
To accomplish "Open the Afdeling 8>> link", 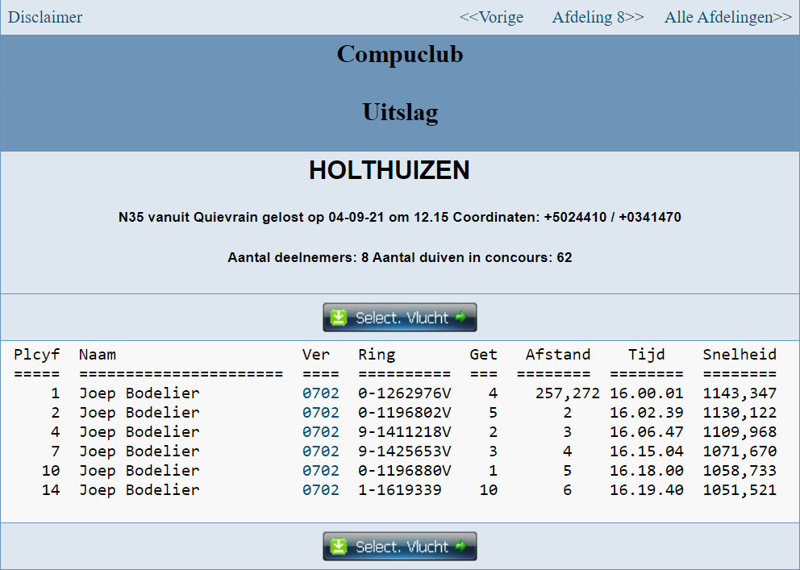I will pos(598,17).
